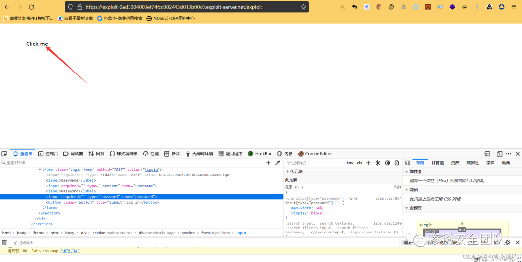The image size is (522, 262).
Task: Open DevTools more options ellipsis menu
Action: tap(508, 154)
